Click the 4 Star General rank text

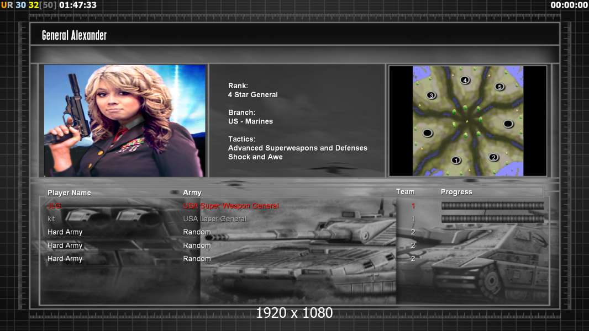pos(253,95)
